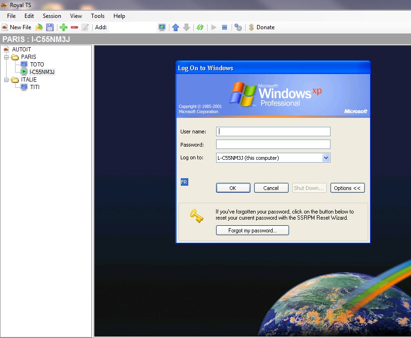Image resolution: width=411 pixels, height=338 pixels.
Task: Click the green refresh arrows icon
Action: pos(200,27)
